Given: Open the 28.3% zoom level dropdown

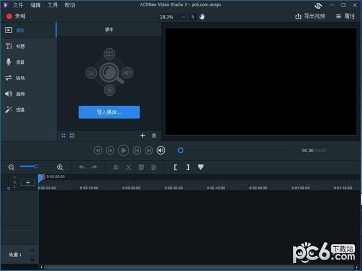Looking at the screenshot, I should click(x=173, y=17).
